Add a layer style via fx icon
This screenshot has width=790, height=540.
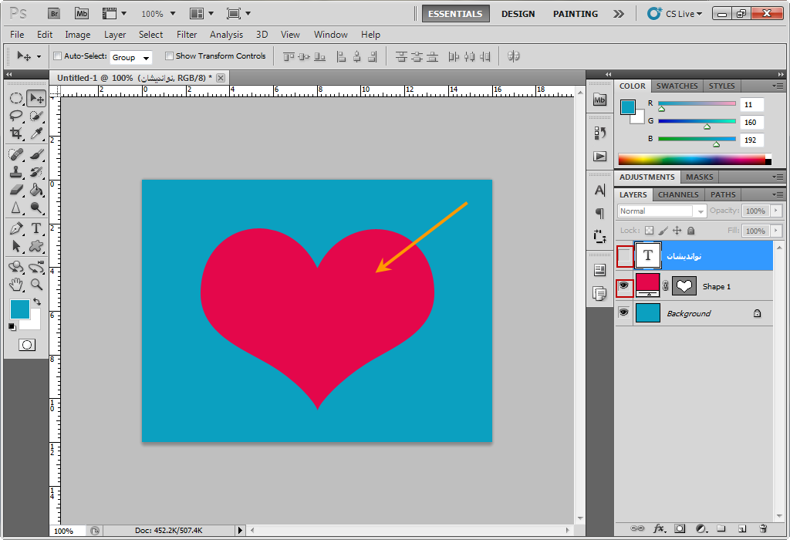(659, 528)
